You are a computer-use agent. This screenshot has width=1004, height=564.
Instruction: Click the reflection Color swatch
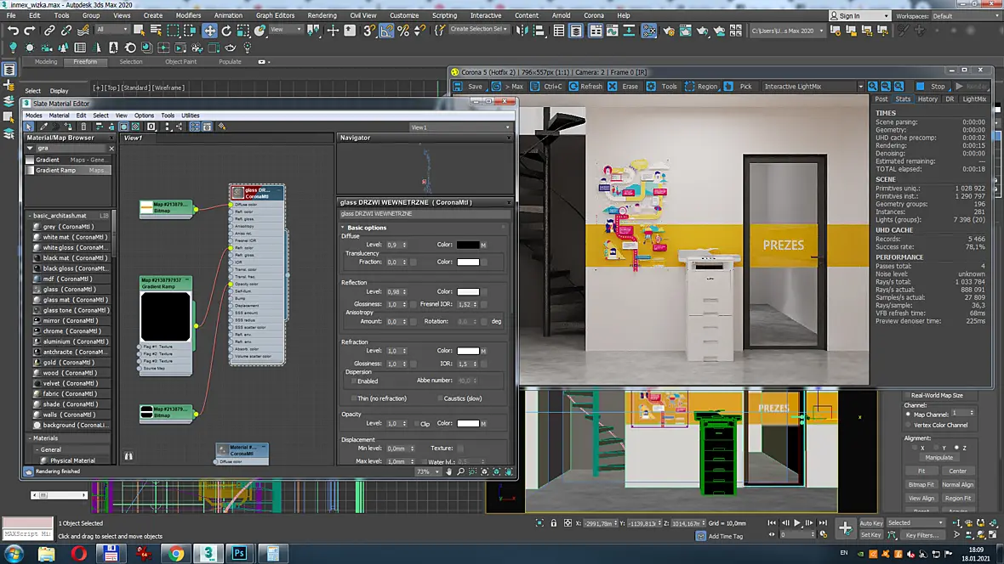coord(467,291)
